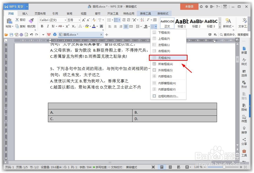Switch to the 页面布局 (Page Layout) tab
The width and height of the screenshot is (254, 173).
point(40,14)
